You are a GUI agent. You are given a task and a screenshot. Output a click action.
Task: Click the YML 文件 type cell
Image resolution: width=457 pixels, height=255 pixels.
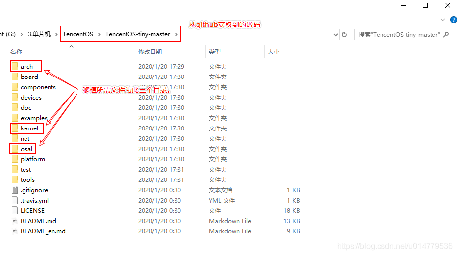[222, 200]
